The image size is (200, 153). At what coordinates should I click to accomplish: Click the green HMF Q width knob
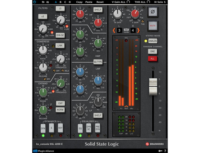[x=80, y=52]
